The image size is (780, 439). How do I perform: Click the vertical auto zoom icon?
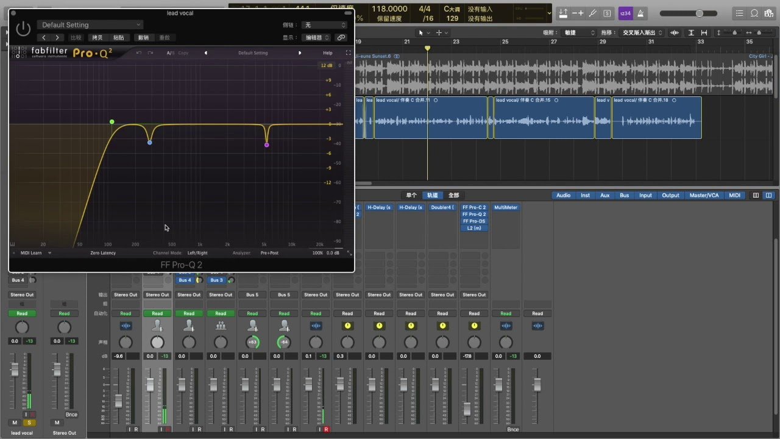[x=691, y=32]
